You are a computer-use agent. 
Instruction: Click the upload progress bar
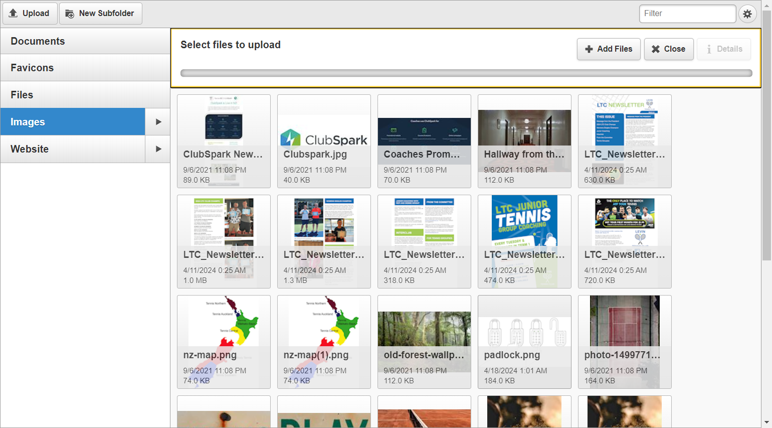[x=466, y=73]
